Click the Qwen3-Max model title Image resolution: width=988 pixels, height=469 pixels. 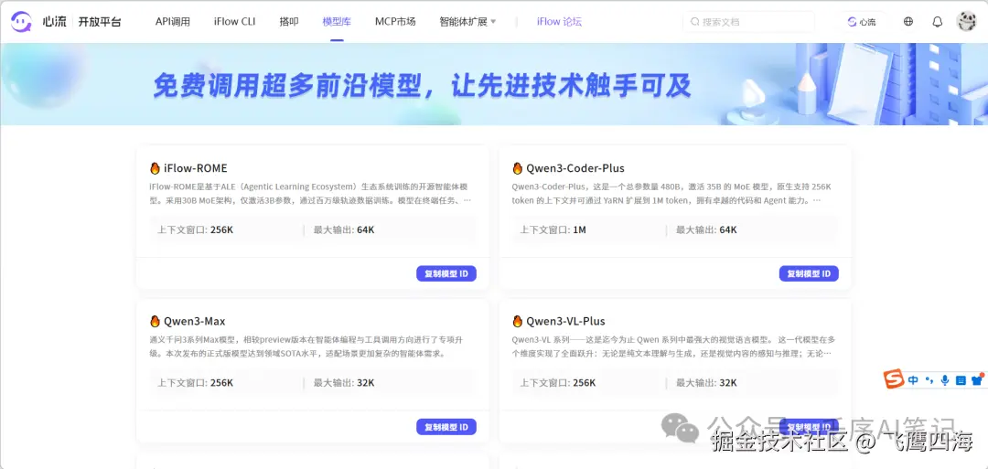pos(195,321)
